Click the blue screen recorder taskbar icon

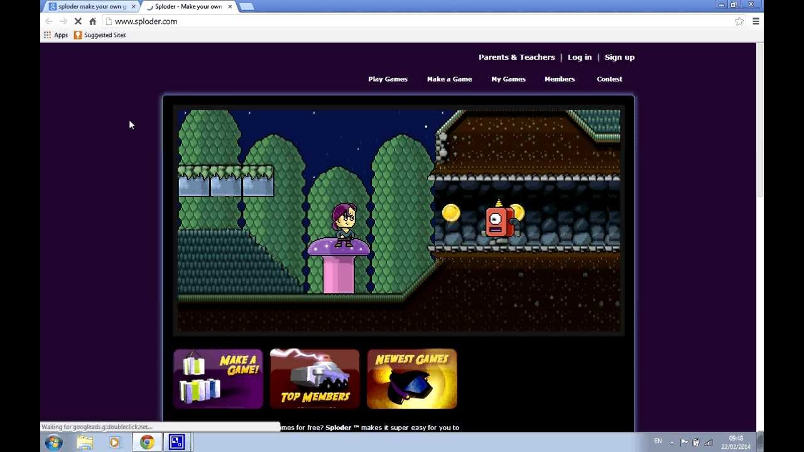pyautogui.click(x=177, y=443)
